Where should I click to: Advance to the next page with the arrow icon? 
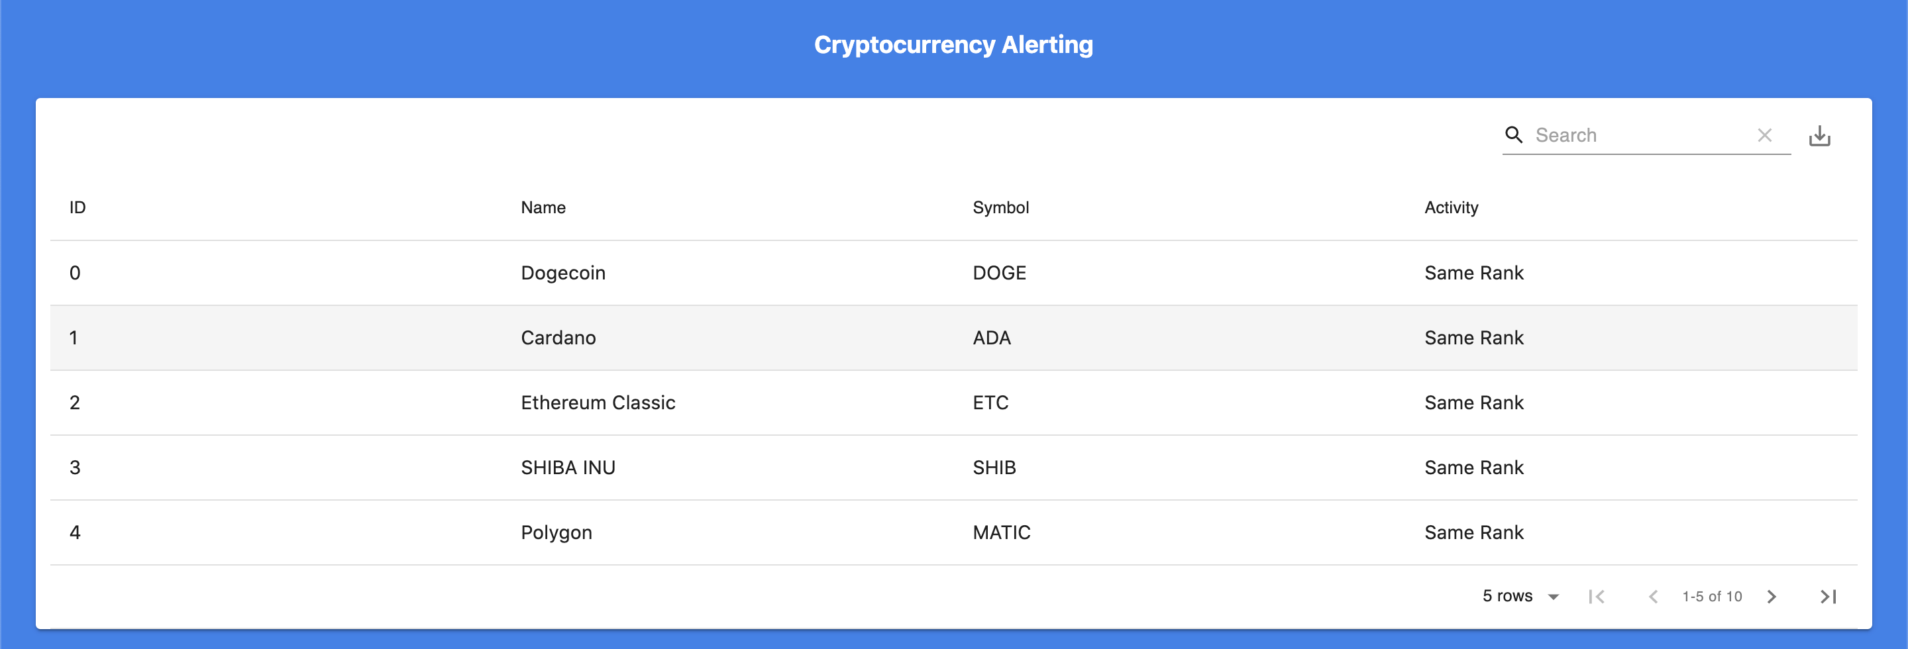(x=1772, y=597)
